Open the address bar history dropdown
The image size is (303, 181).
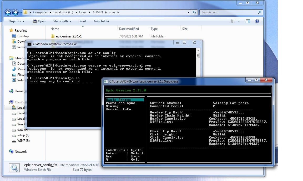pyautogui.click(x=188, y=12)
